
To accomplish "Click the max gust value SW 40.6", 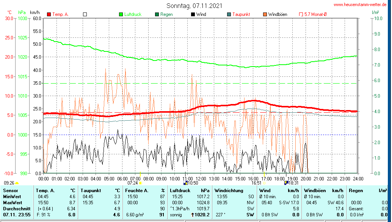I will coord(336,203).
